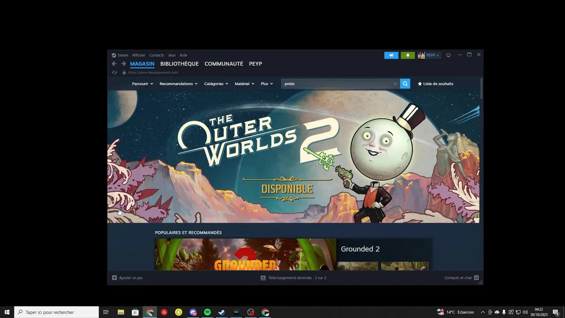This screenshot has height=318, width=565.
Task: Switch to the MAGASIN tab
Action: click(x=142, y=64)
